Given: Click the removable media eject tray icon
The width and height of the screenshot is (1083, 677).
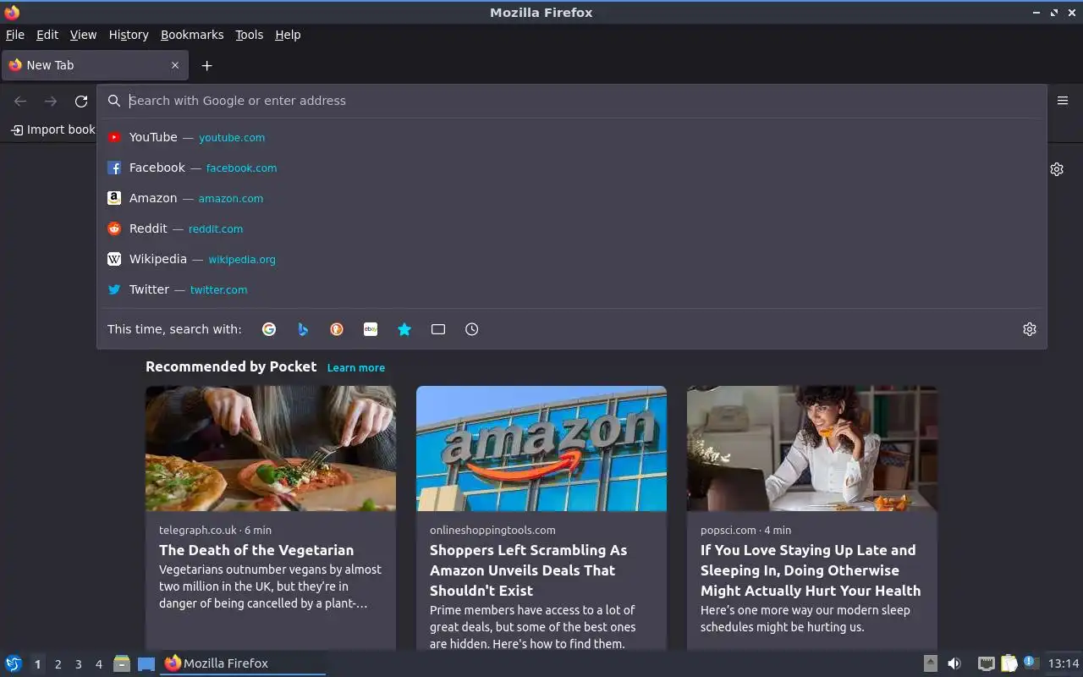Looking at the screenshot, I should [x=930, y=663].
